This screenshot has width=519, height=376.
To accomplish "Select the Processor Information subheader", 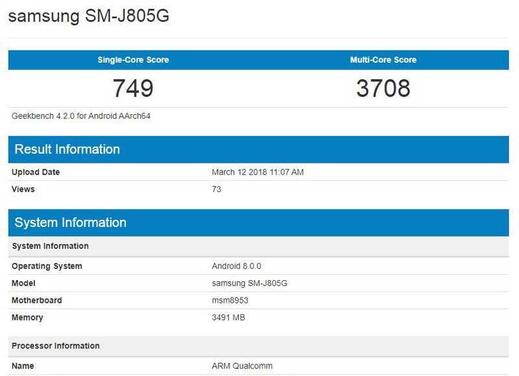I will tap(56, 346).
